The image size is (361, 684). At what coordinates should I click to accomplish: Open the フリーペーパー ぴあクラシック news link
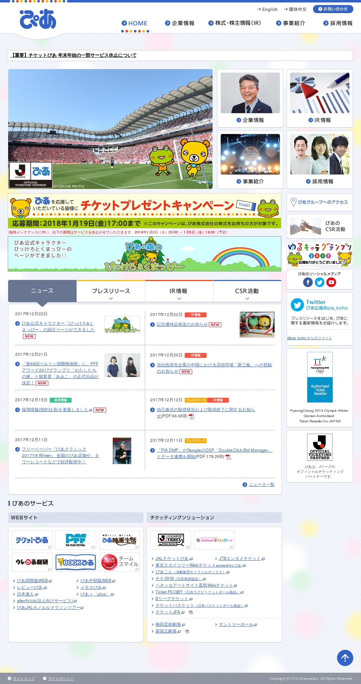(x=60, y=455)
